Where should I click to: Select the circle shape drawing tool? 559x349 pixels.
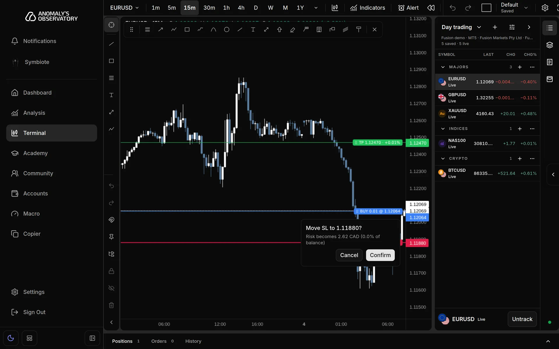tap(227, 29)
